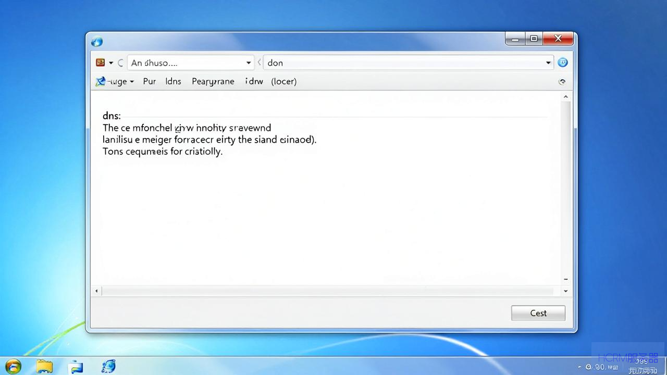
Task: Minimize the window
Action: tap(515, 39)
